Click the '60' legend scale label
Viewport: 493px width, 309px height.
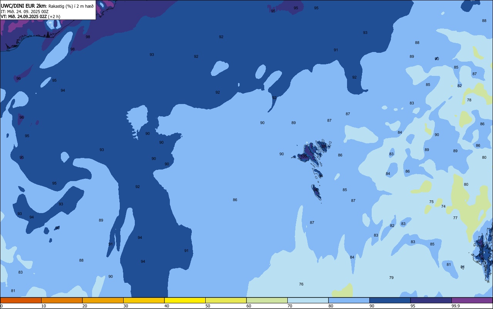pyautogui.click(x=249, y=306)
